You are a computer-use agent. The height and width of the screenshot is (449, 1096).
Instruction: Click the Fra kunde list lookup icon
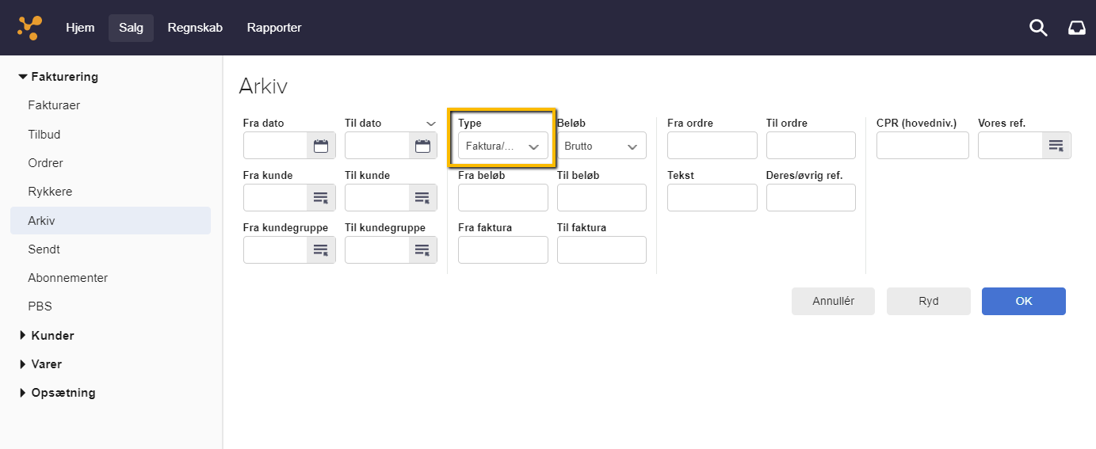(321, 198)
